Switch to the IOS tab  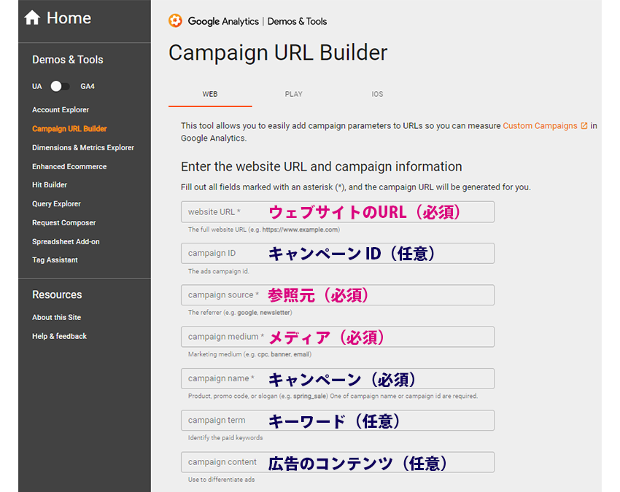pos(377,94)
